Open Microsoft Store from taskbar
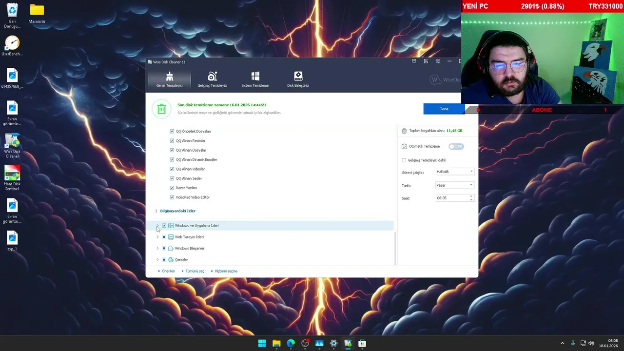 (x=362, y=343)
